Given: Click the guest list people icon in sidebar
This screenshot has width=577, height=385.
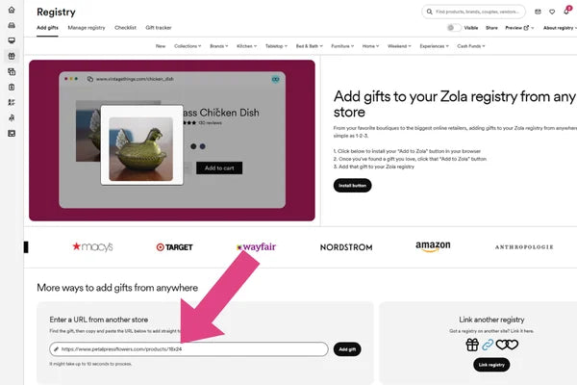Looking at the screenshot, I should click(x=12, y=102).
